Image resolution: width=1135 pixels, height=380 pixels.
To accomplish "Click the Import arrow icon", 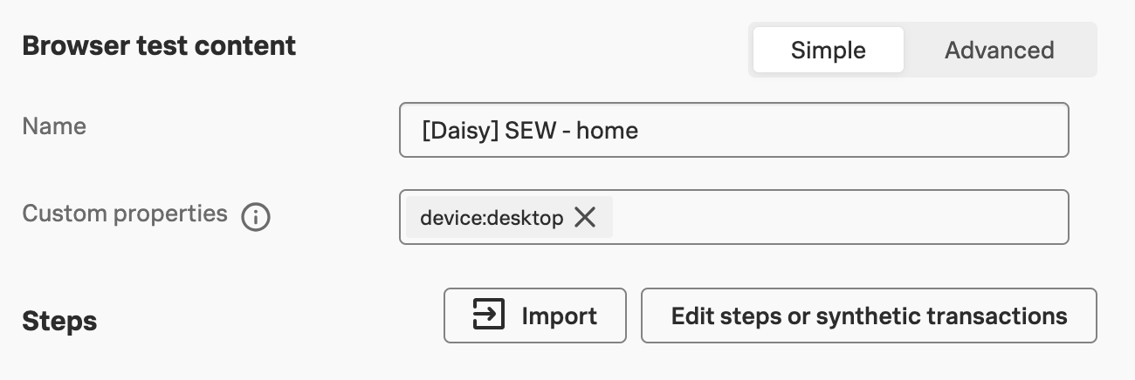I will (x=489, y=315).
